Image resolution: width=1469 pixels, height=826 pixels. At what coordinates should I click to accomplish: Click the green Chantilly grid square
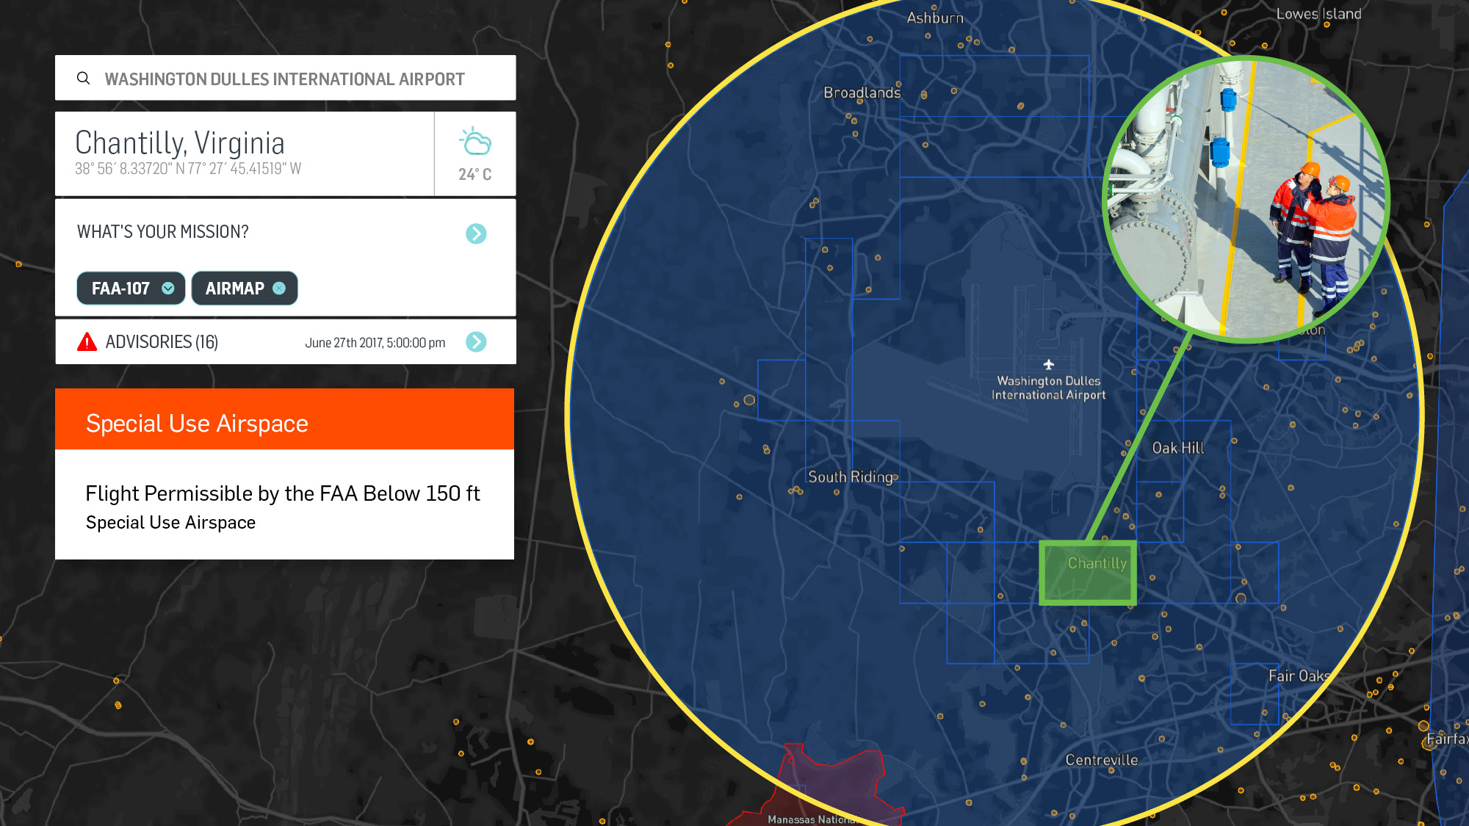[1088, 573]
